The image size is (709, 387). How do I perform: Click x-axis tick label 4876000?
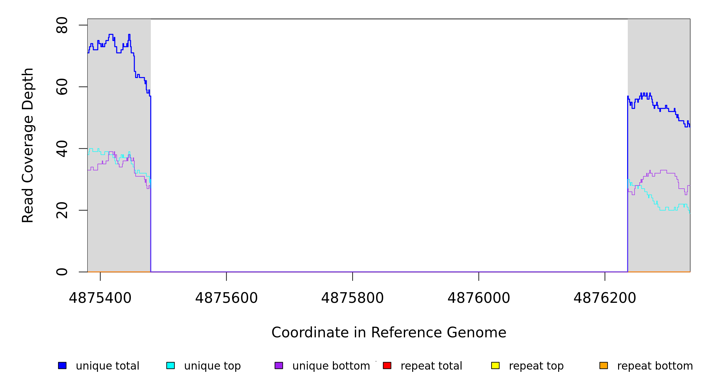click(479, 298)
